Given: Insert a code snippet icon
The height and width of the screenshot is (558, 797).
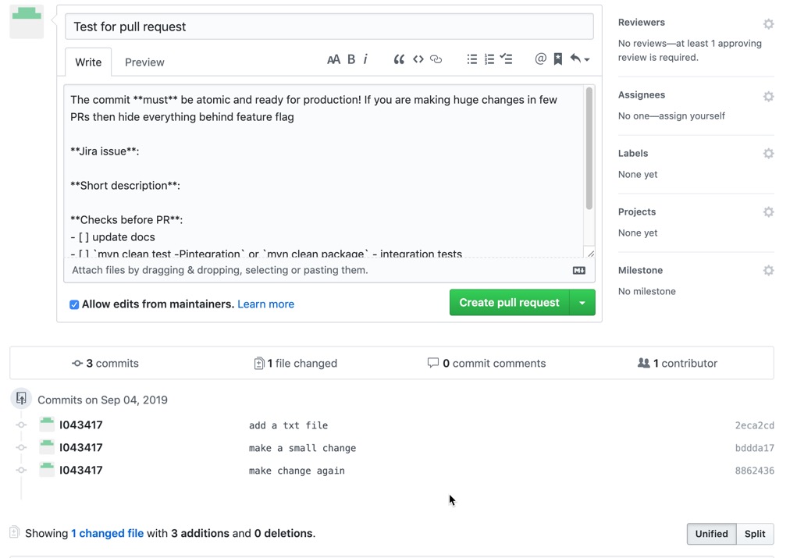Looking at the screenshot, I should coord(418,59).
